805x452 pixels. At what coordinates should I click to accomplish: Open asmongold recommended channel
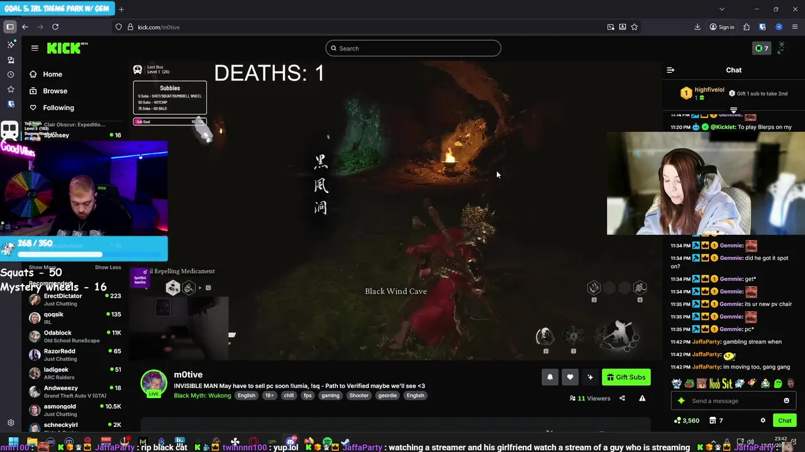point(75,409)
